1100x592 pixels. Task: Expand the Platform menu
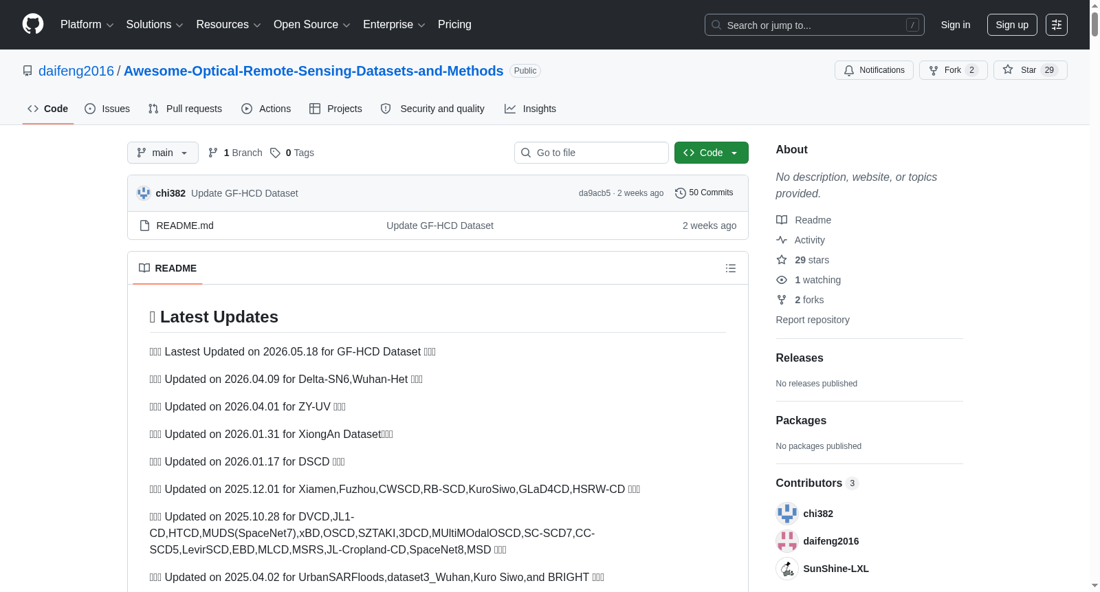coord(87,25)
